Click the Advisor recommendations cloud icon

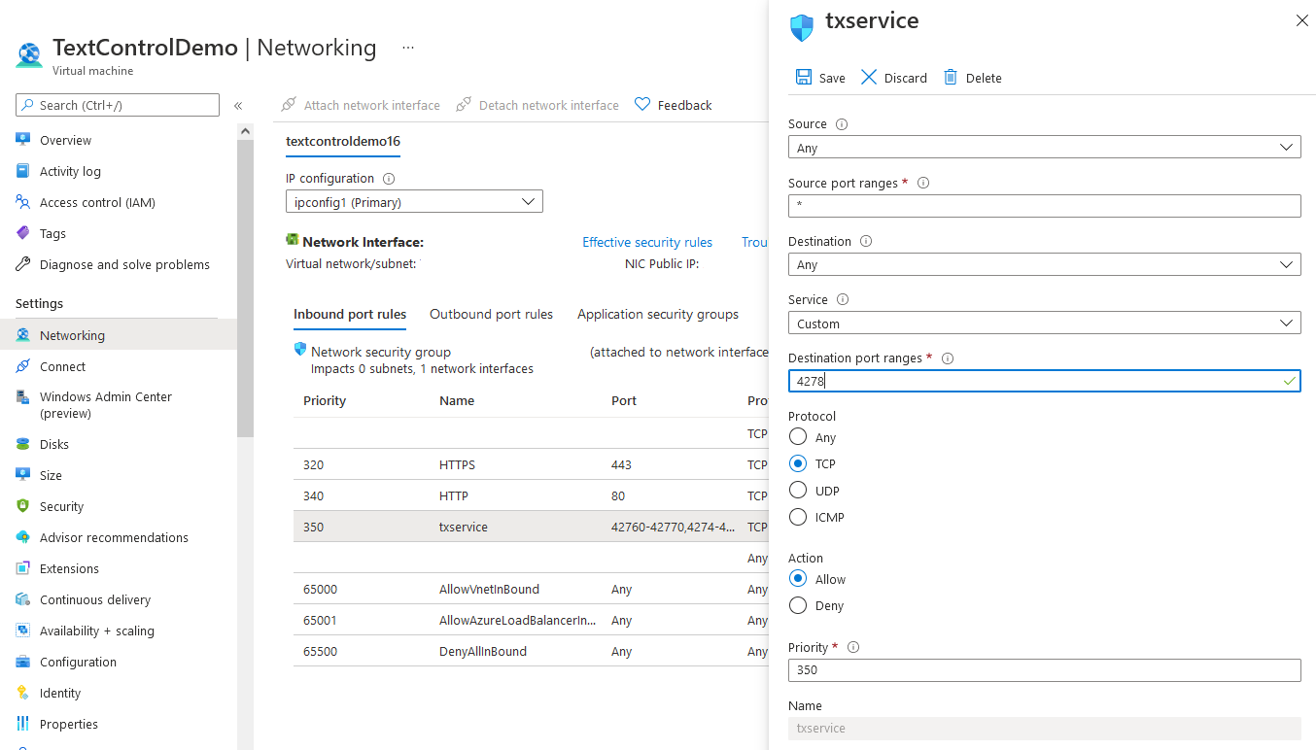23,537
